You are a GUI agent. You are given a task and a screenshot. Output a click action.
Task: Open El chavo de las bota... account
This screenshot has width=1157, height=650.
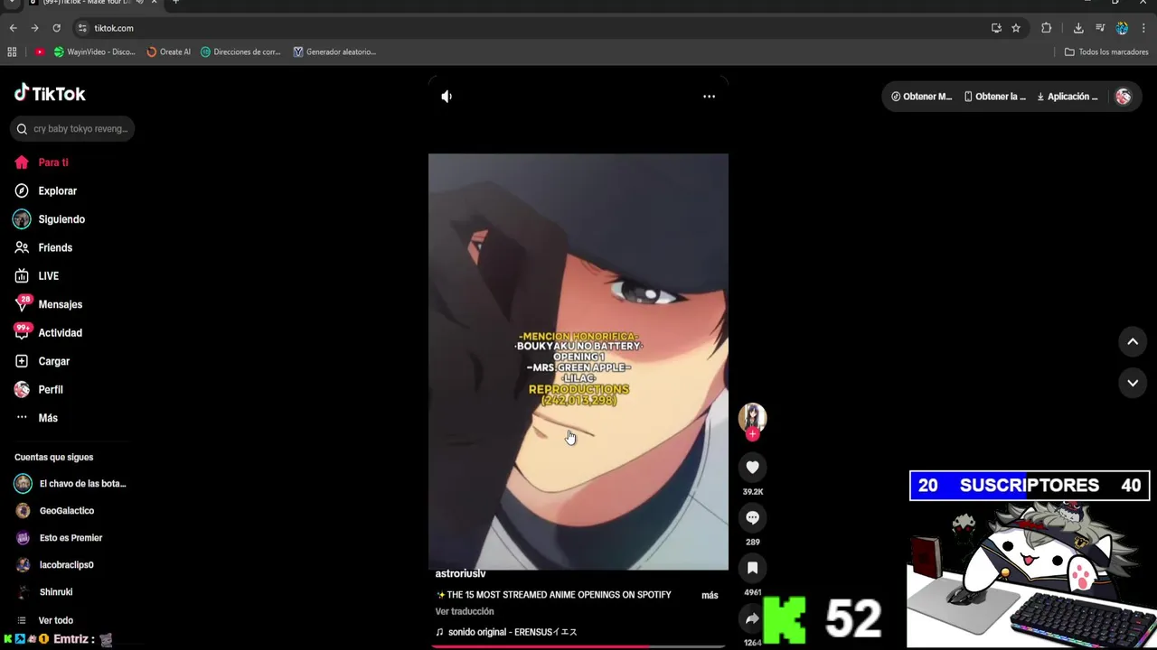click(x=71, y=484)
